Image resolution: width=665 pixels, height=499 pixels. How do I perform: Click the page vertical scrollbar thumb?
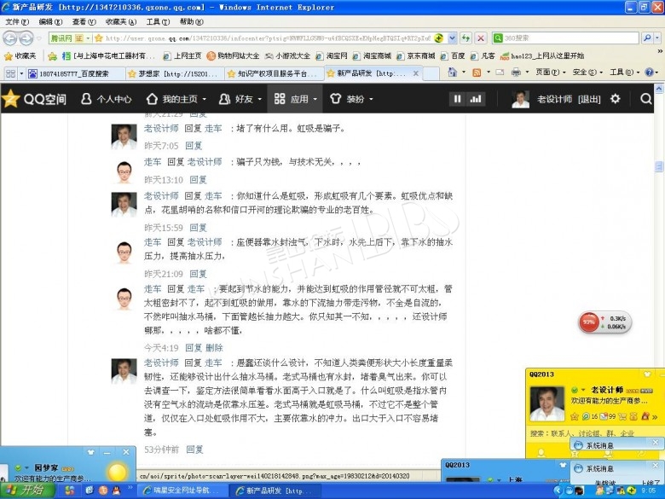(659, 166)
